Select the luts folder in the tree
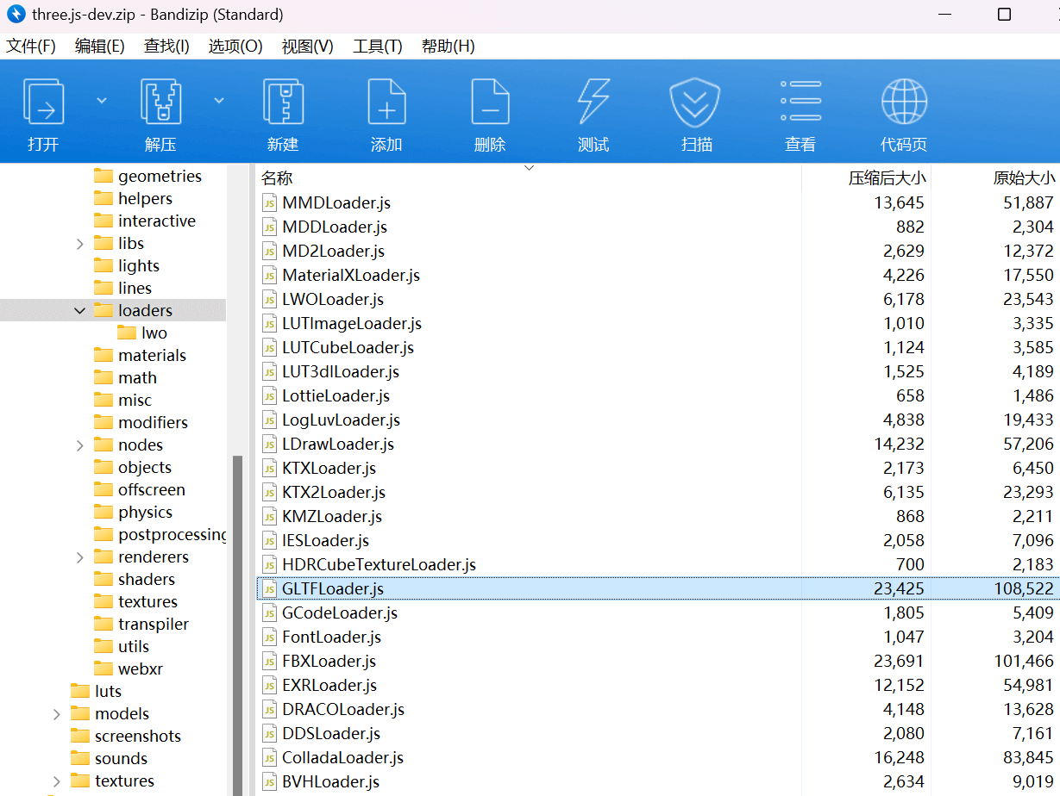The width and height of the screenshot is (1060, 796). 108,691
